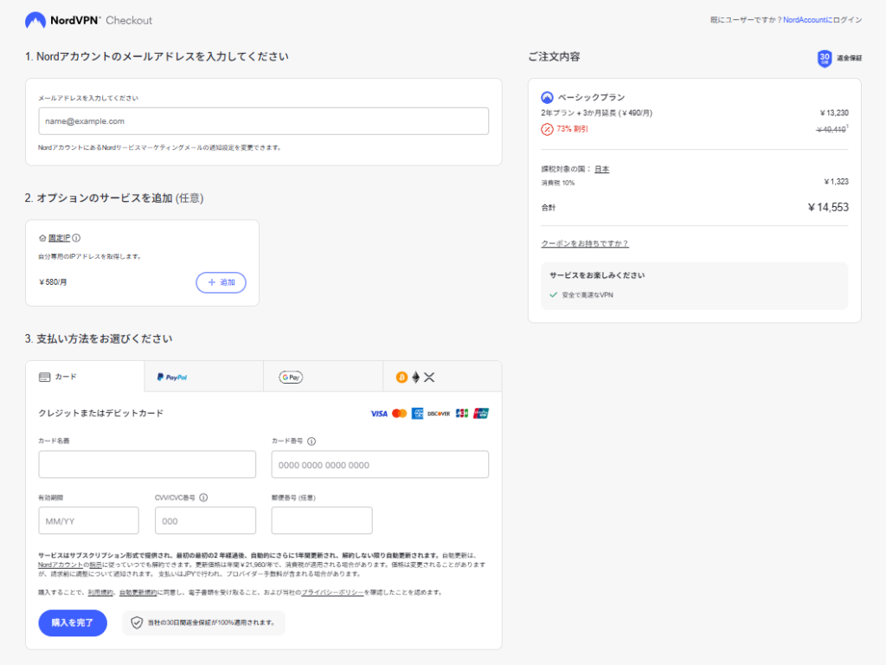Viewport: 886px width, 665px height.
Task: Click the Bitcoin icon on the crypto tab
Action: 401,377
